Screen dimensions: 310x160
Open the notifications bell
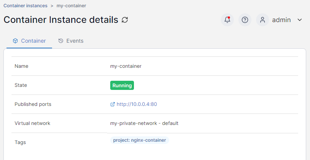pos(227,20)
